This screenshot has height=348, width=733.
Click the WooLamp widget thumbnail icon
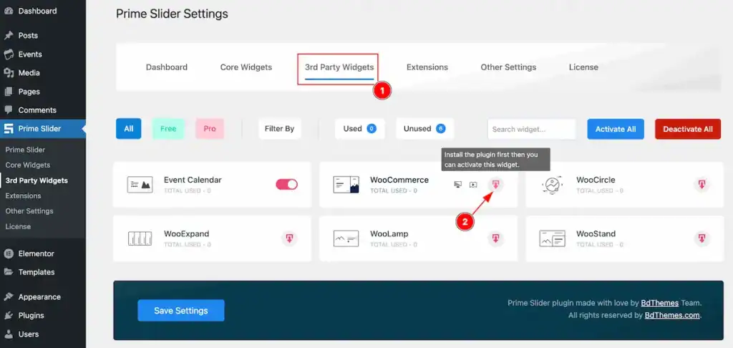(x=346, y=238)
